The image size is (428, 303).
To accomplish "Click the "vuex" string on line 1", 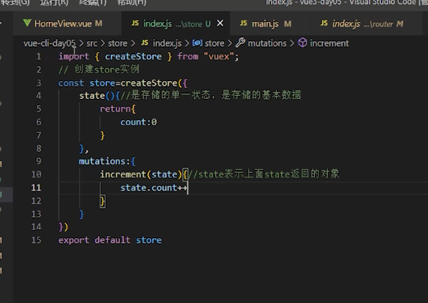I will (x=219, y=57).
